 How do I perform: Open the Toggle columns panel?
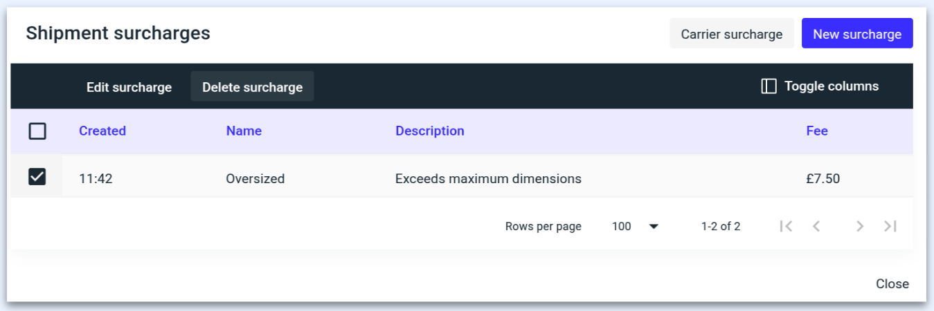(x=820, y=86)
